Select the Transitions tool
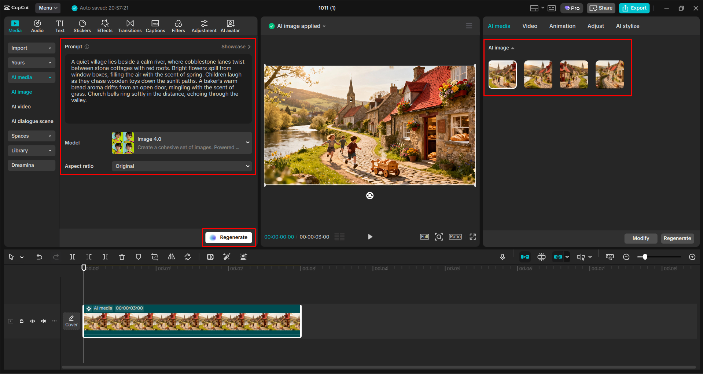Image resolution: width=703 pixels, height=374 pixels. pos(130,26)
